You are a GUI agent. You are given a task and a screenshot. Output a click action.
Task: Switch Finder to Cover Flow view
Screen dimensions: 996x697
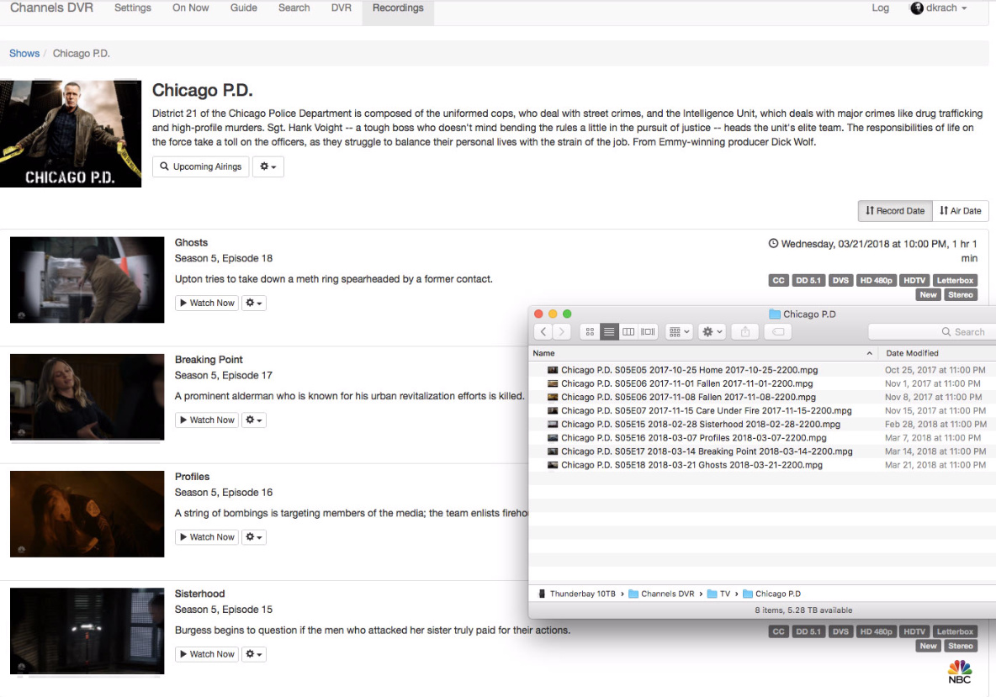648,332
